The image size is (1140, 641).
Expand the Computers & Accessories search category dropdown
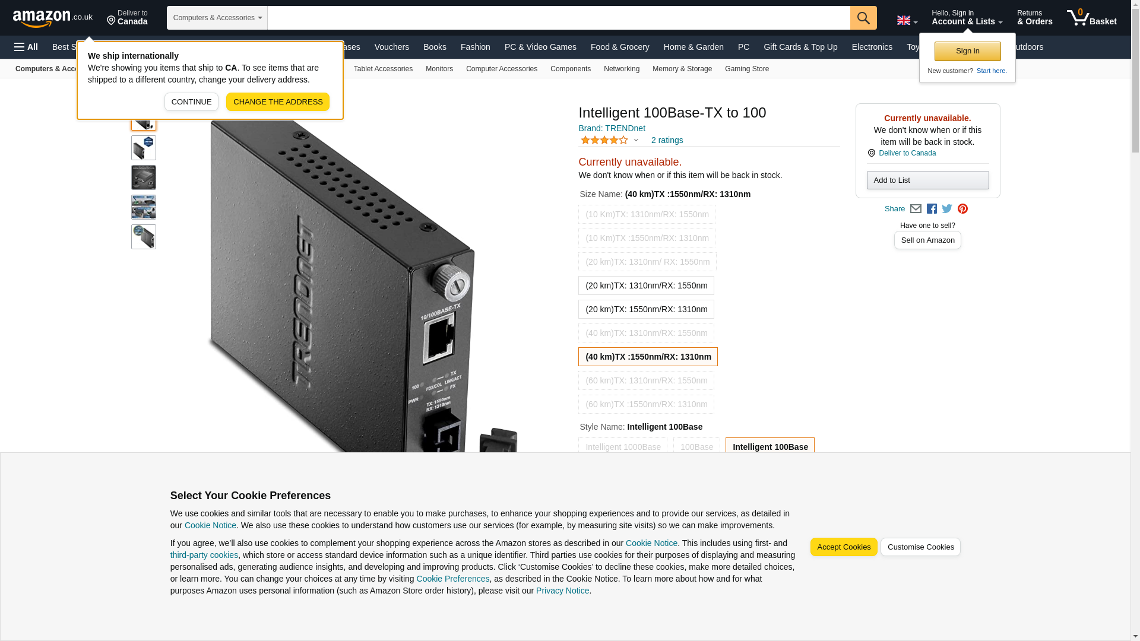[217, 18]
